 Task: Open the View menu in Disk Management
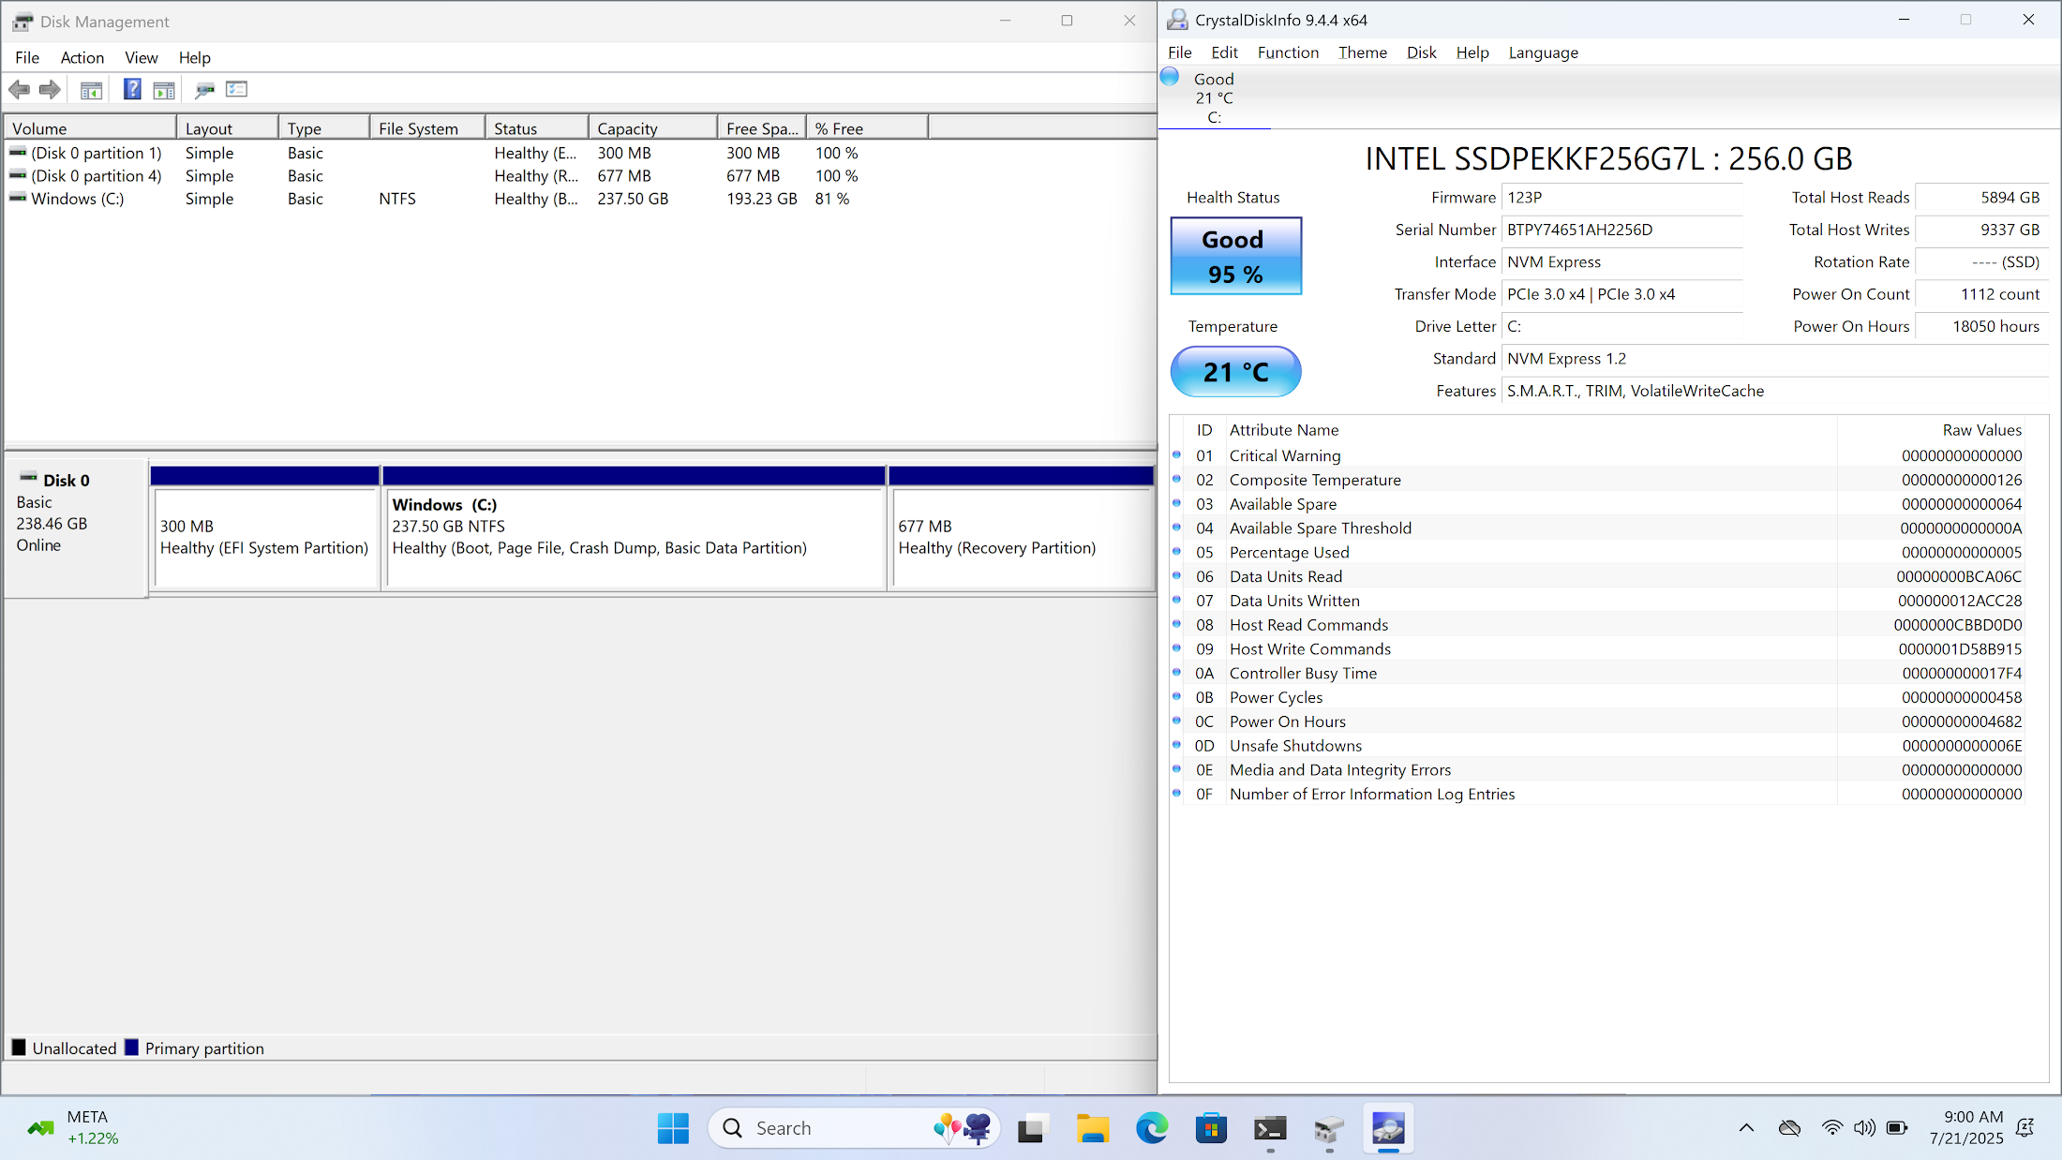point(142,57)
